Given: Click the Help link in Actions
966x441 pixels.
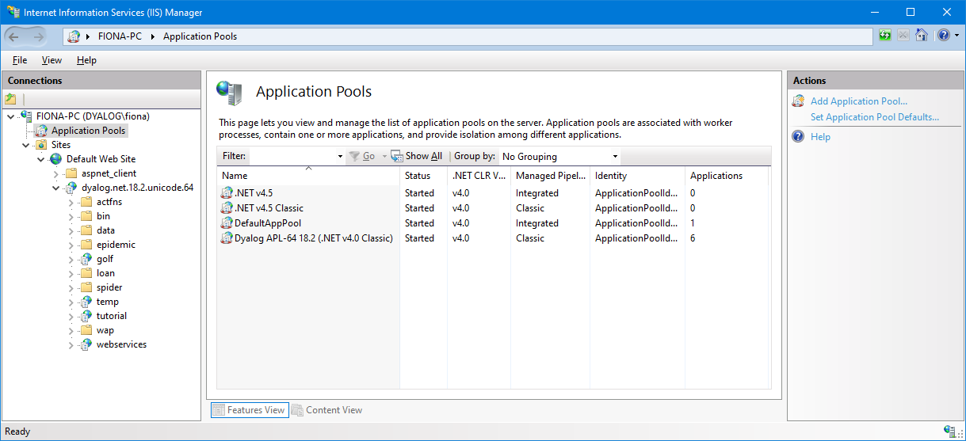Looking at the screenshot, I should (x=820, y=137).
